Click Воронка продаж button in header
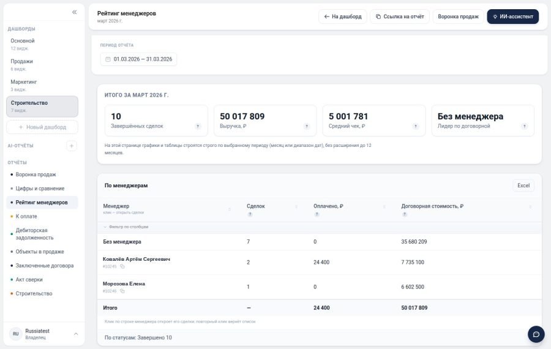The width and height of the screenshot is (551, 349). 458,17
